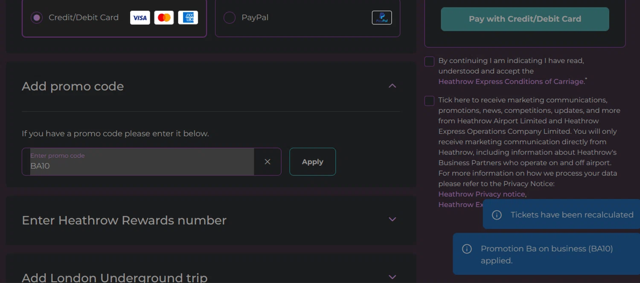Clear the promo code with X icon
Viewport: 640px width, 283px height.
[x=268, y=162]
